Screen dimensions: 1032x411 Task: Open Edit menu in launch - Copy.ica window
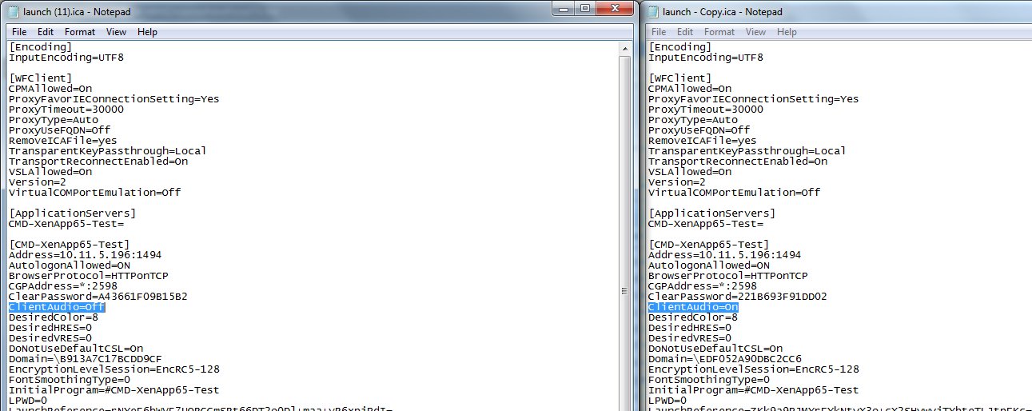click(x=685, y=32)
